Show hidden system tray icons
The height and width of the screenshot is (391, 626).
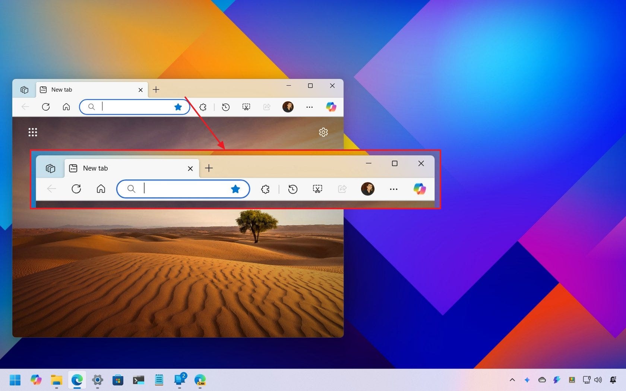point(512,380)
